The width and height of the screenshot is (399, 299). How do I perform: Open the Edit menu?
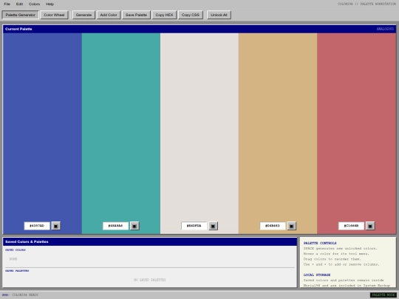[x=19, y=4]
